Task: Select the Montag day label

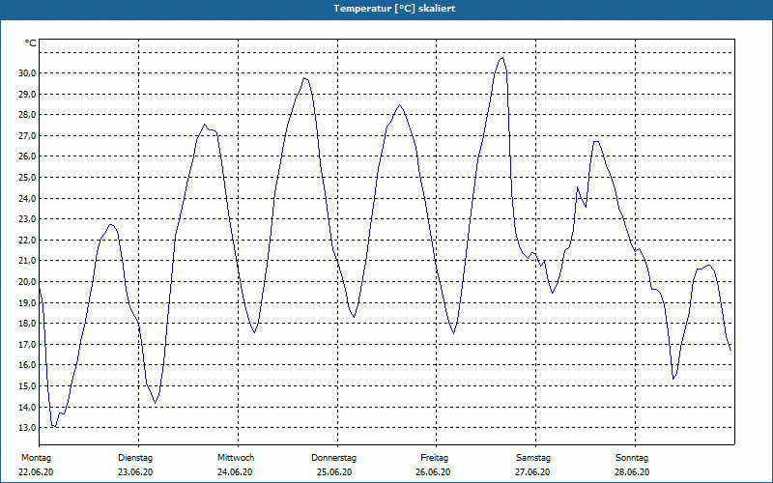Action: (36, 458)
